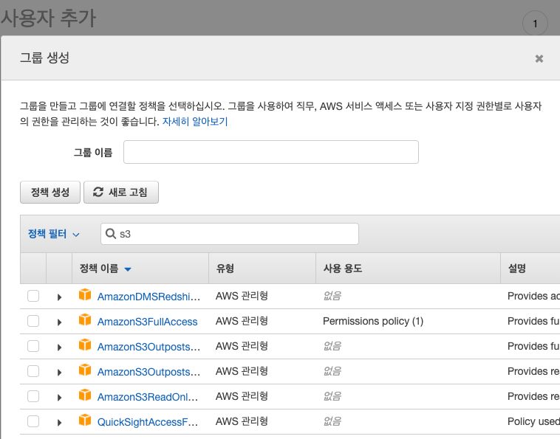Expand the second AmazonS3Outposts... row with Provides re
Image resolution: width=560 pixels, height=439 pixels.
point(59,373)
